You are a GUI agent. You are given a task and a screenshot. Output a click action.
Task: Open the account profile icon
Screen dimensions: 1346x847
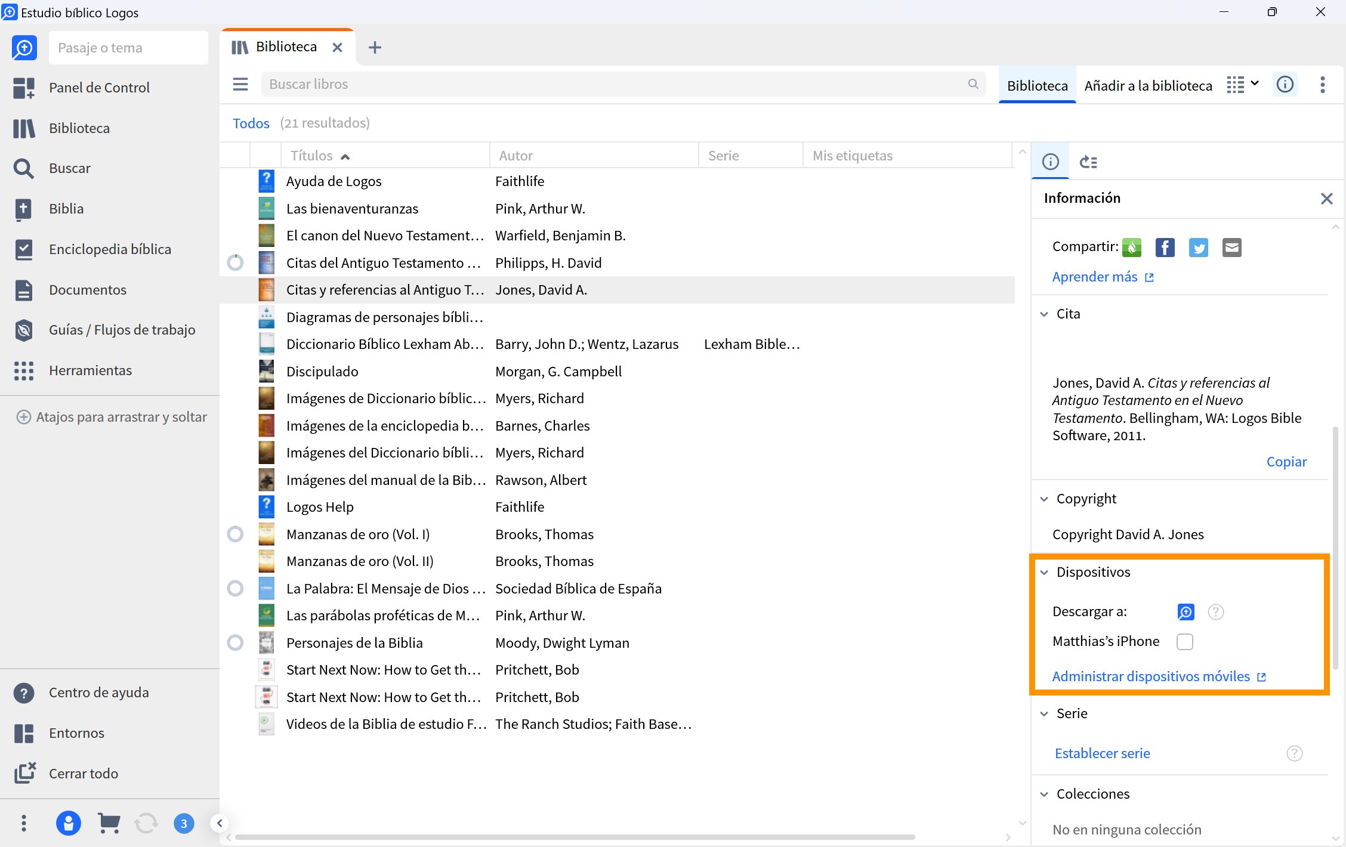click(x=68, y=824)
